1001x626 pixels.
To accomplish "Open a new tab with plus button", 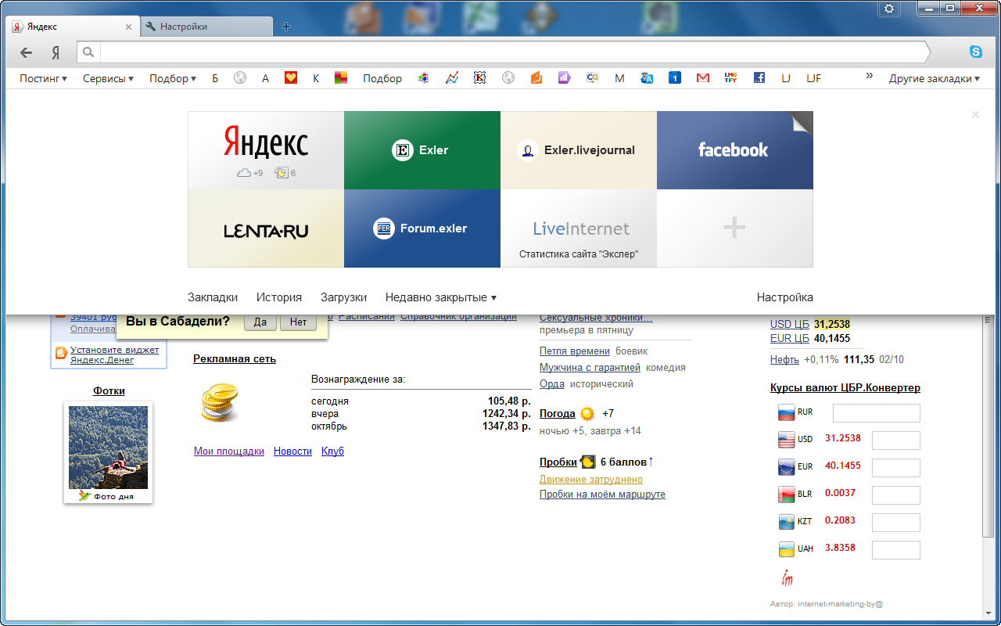I will coord(286,27).
